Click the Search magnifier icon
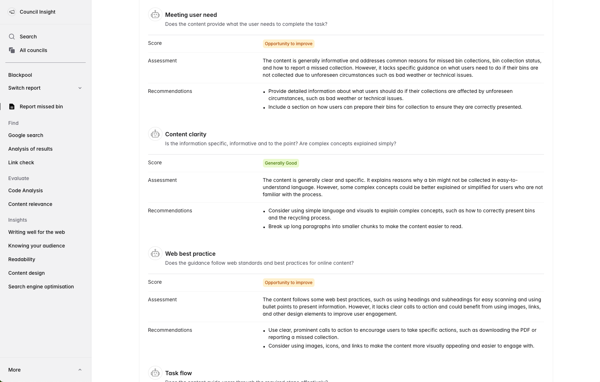Screen dimensions: 600x382 [12, 37]
